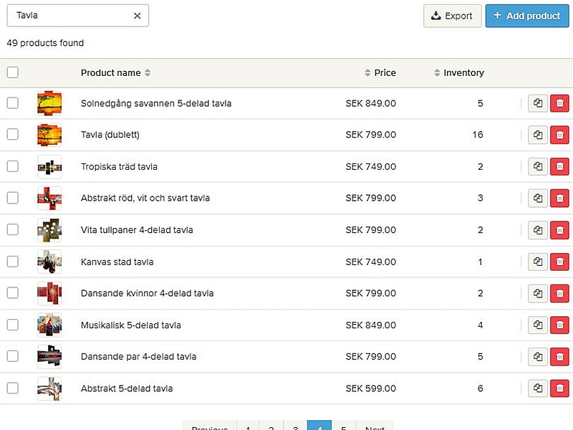Copy the Musikalisk 5-delad tavla product

(x=538, y=325)
